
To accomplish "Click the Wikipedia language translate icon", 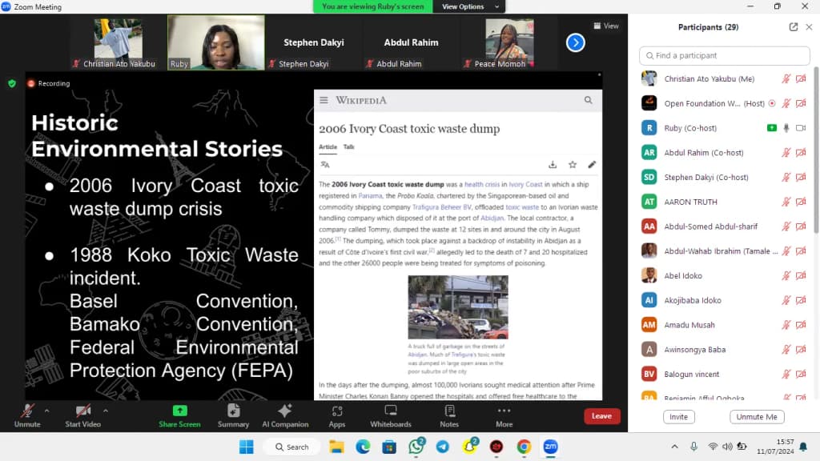I will (325, 165).
